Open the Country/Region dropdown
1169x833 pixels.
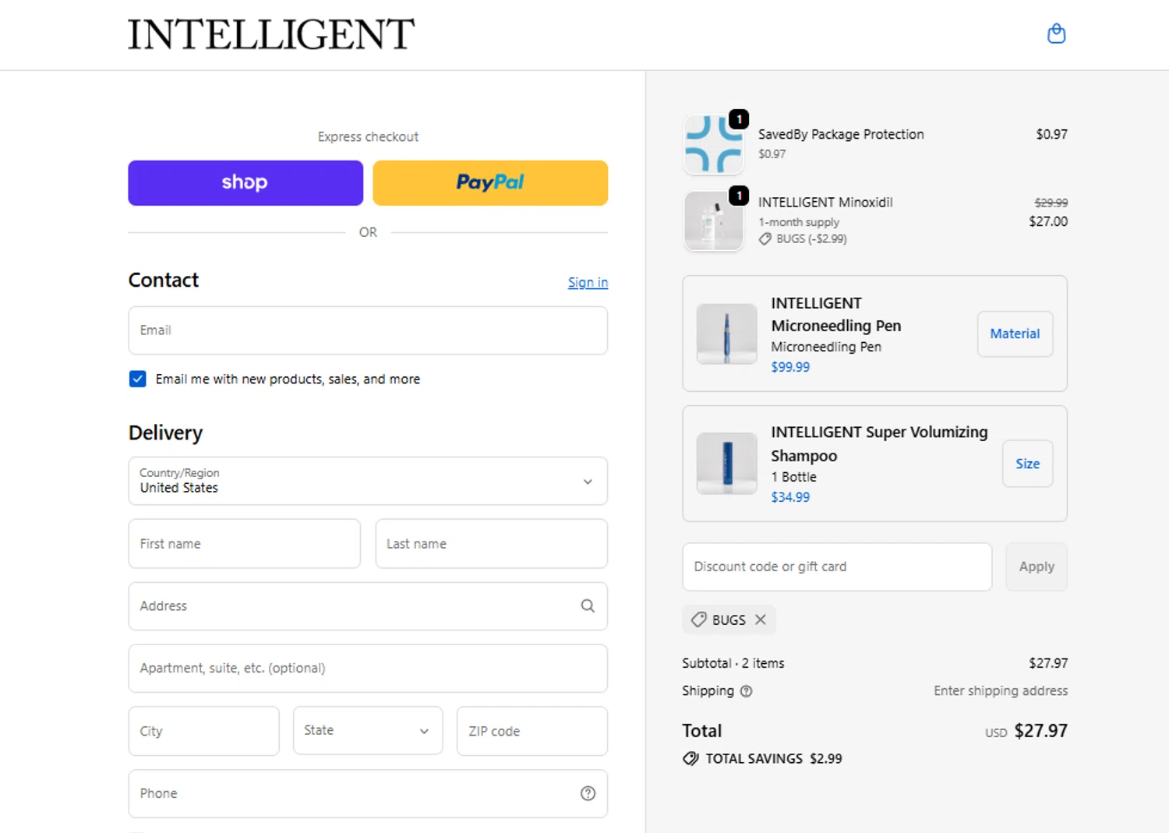[368, 481]
